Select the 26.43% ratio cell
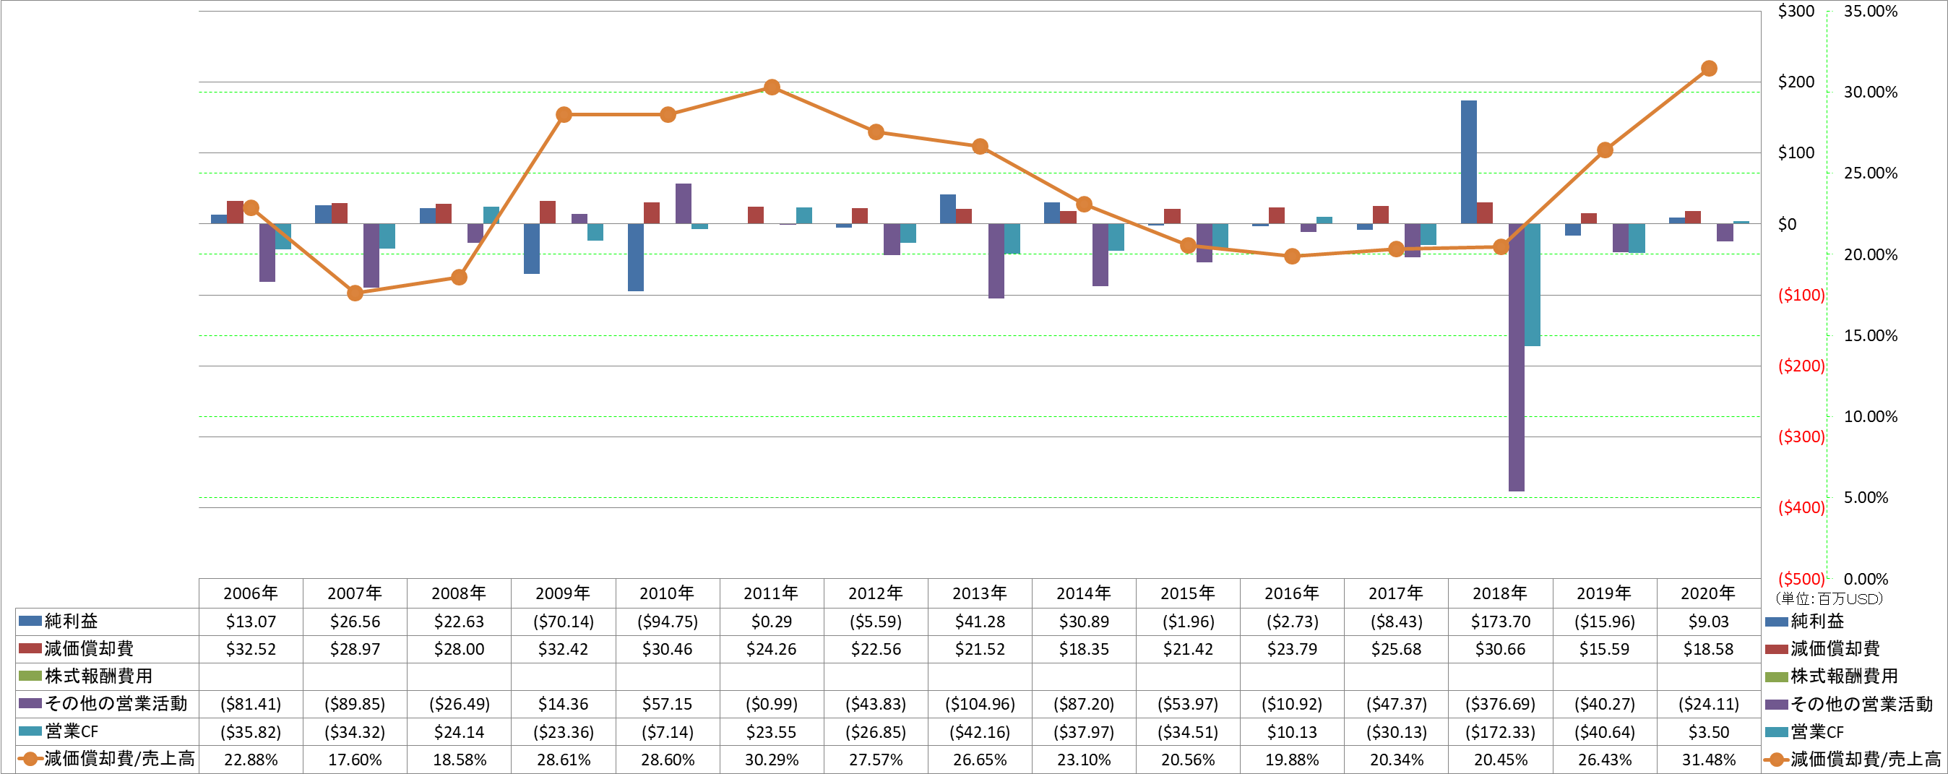The width and height of the screenshot is (1948, 774). click(1604, 759)
